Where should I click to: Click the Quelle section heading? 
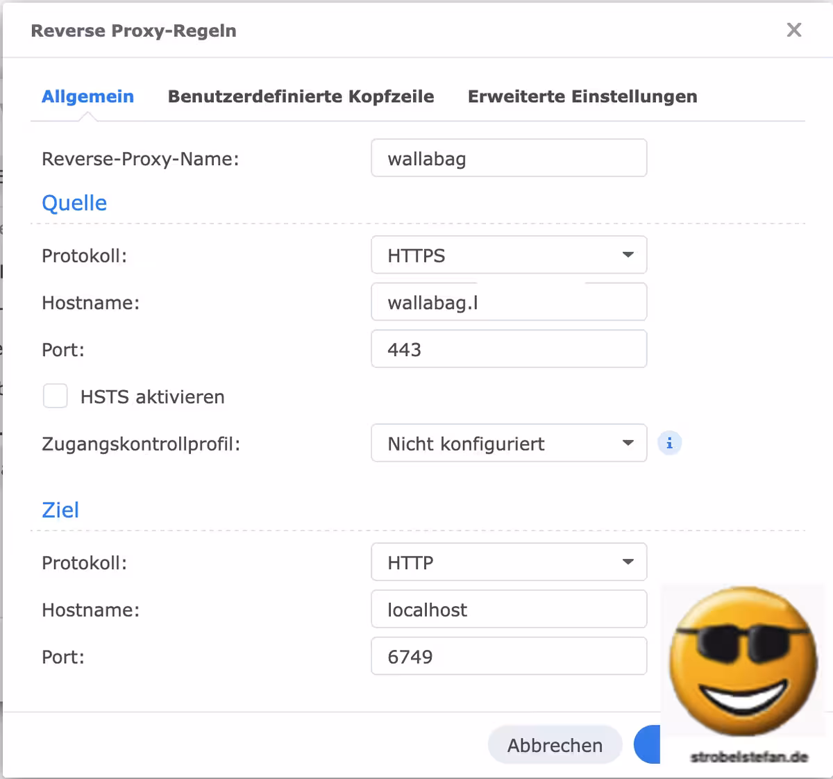point(74,203)
